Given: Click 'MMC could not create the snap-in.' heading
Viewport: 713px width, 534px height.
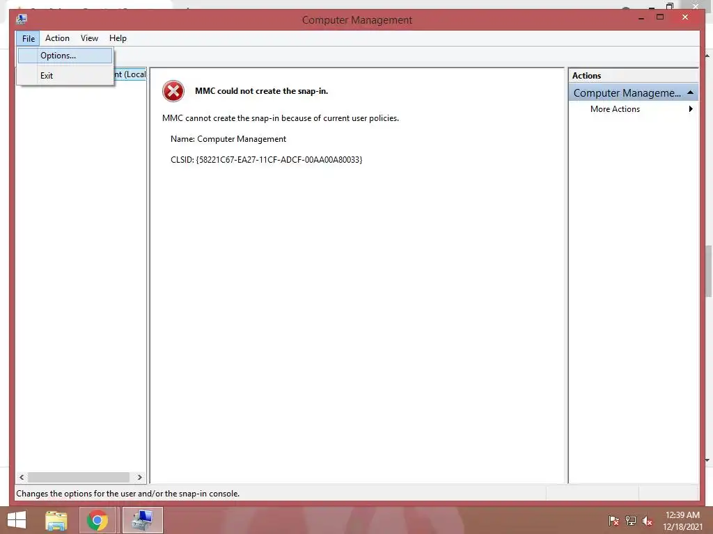Looking at the screenshot, I should tap(262, 91).
